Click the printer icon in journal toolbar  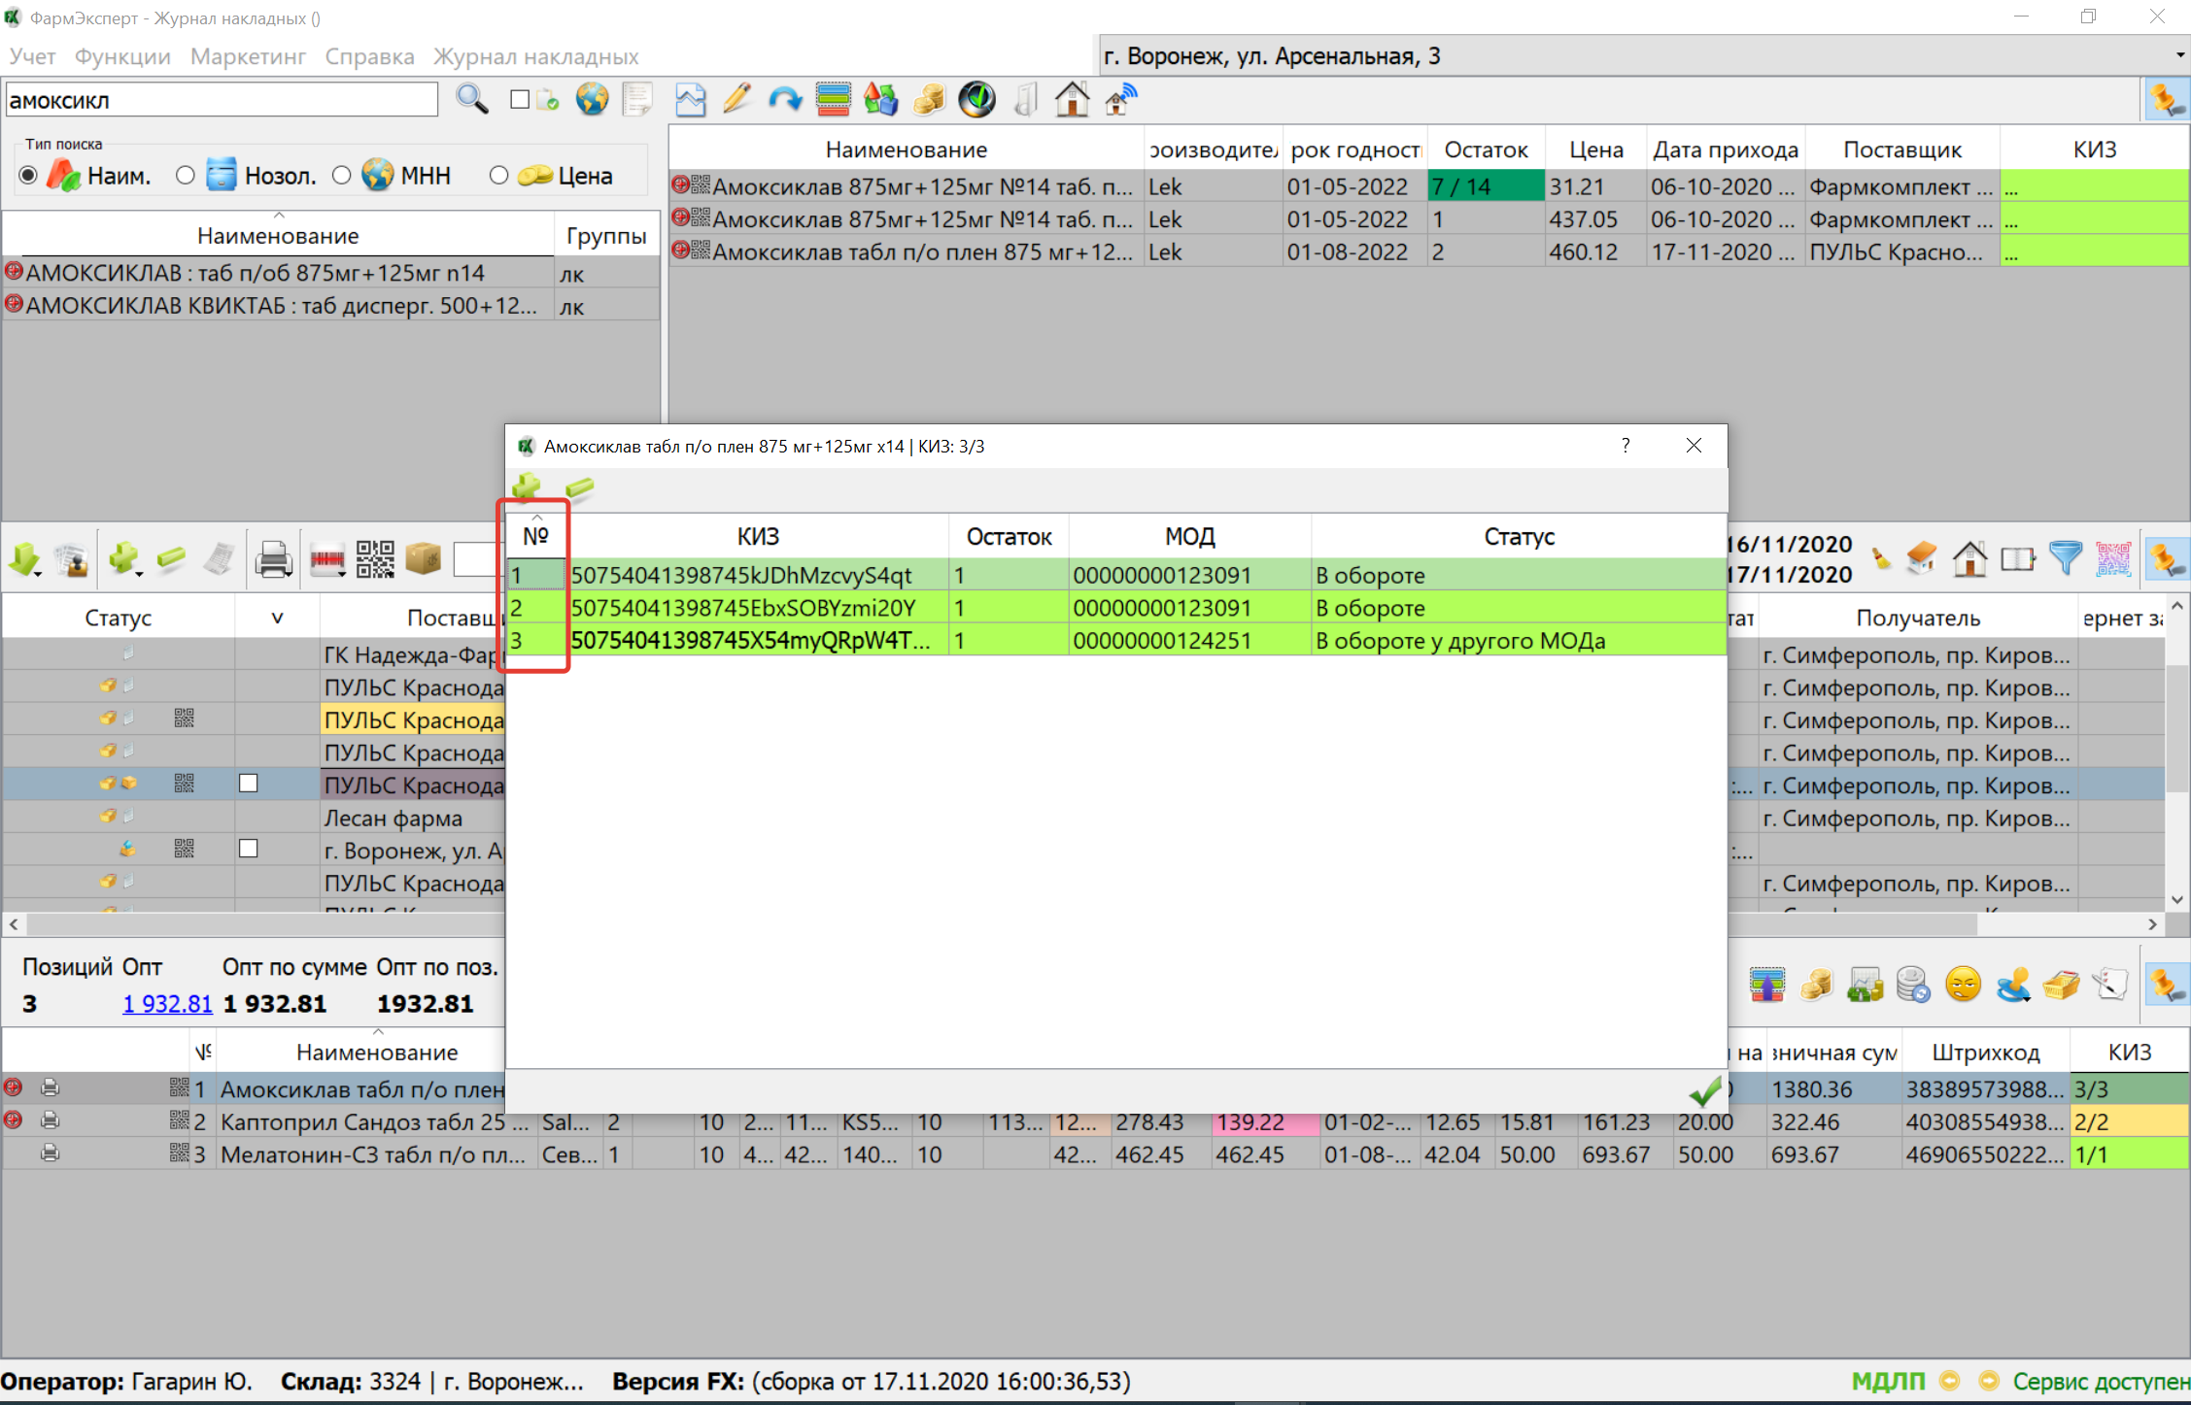pyautogui.click(x=273, y=560)
